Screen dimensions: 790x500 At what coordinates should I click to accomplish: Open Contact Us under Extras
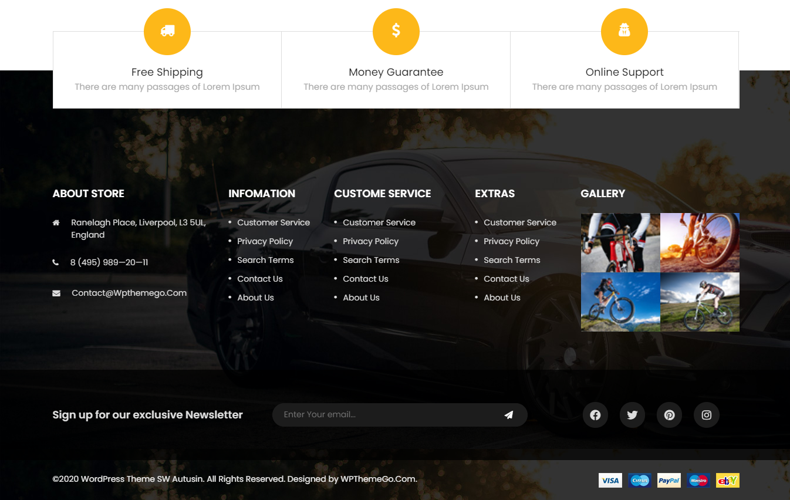(507, 279)
